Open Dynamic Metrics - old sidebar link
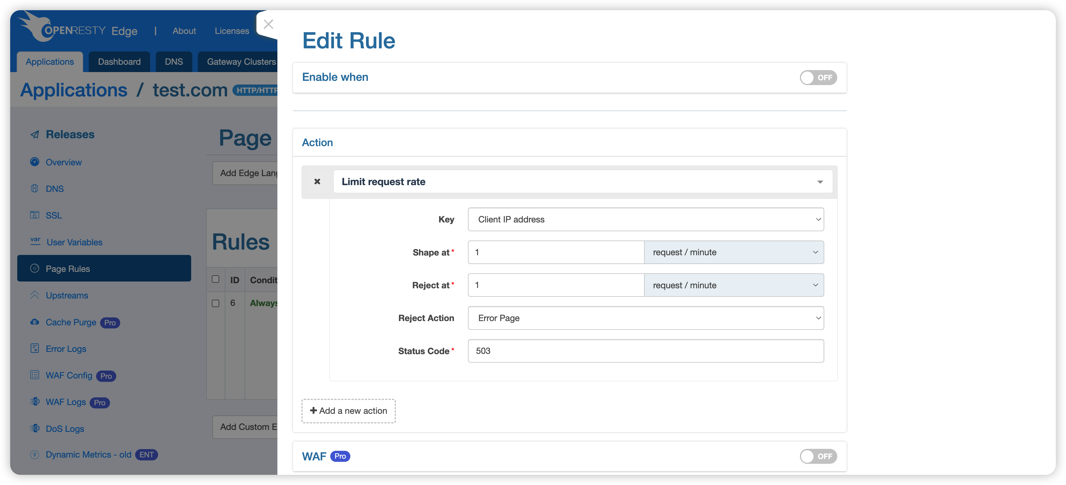The width and height of the screenshot is (1066, 485). (x=88, y=455)
